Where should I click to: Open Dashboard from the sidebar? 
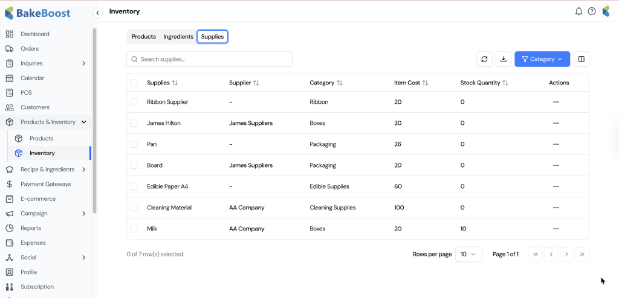(x=34, y=34)
